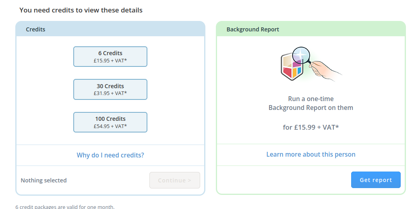Pick the 100 Credits package
Screen dimensions: 416x209
coord(110,122)
